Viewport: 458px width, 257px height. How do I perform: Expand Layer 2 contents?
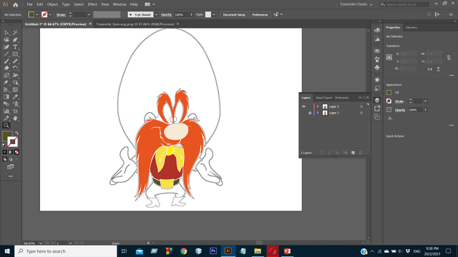[x=318, y=106]
